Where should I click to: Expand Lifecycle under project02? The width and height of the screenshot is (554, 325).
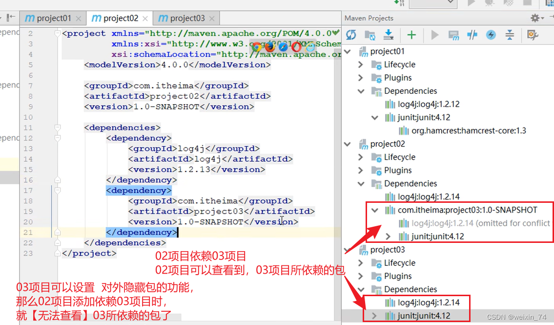(361, 157)
